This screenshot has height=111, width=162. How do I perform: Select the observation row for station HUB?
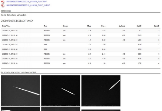click(x=81, y=45)
